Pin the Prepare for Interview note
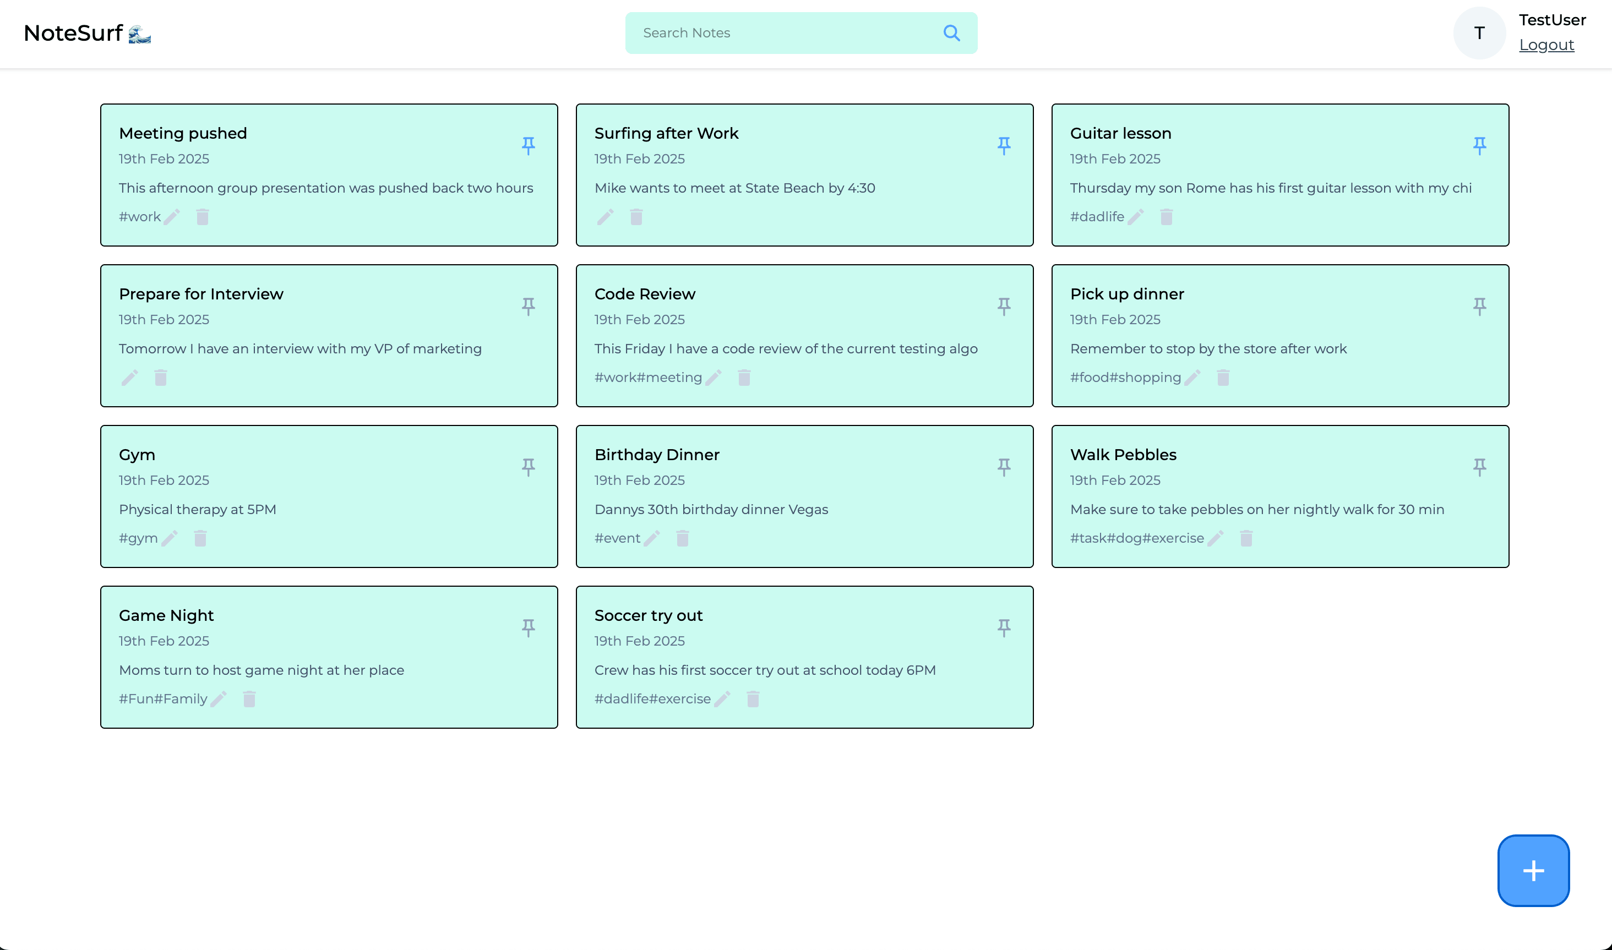Viewport: 1612px width, 950px height. 528,307
